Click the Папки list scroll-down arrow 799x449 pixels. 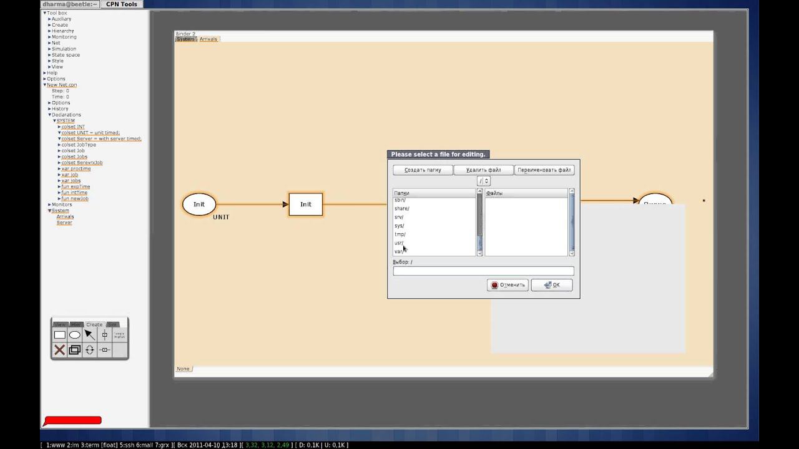(479, 253)
